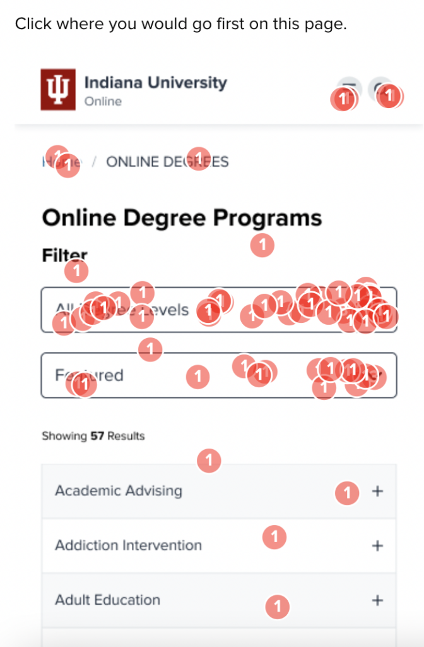This screenshot has width=424, height=647.
Task: Click the plus icon beside Addiction Intervention
Action: coord(377,545)
